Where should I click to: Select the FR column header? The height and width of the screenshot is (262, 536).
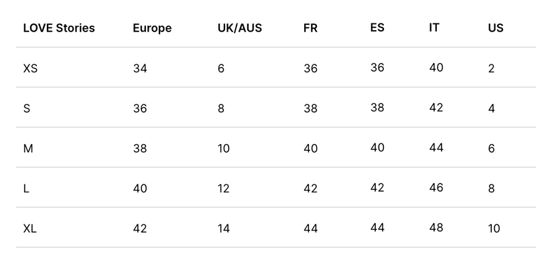coord(310,27)
